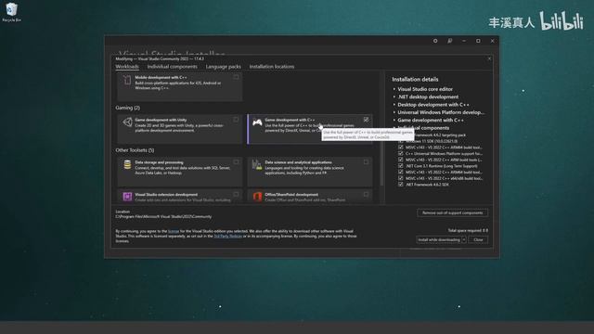The width and height of the screenshot is (594, 334).
Task: Open the Recycle Bin desktop icon
Action: coord(11,12)
